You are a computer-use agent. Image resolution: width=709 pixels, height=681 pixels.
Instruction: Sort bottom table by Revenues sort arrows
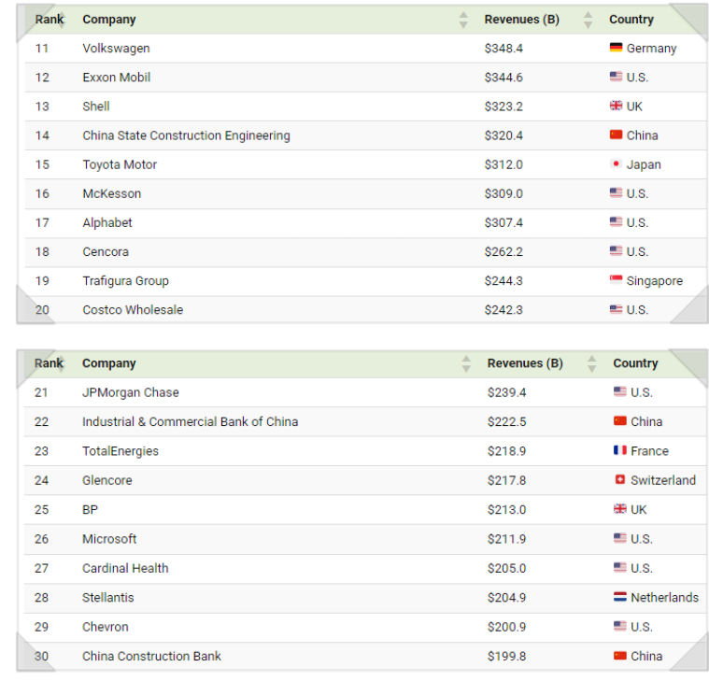pyautogui.click(x=591, y=363)
